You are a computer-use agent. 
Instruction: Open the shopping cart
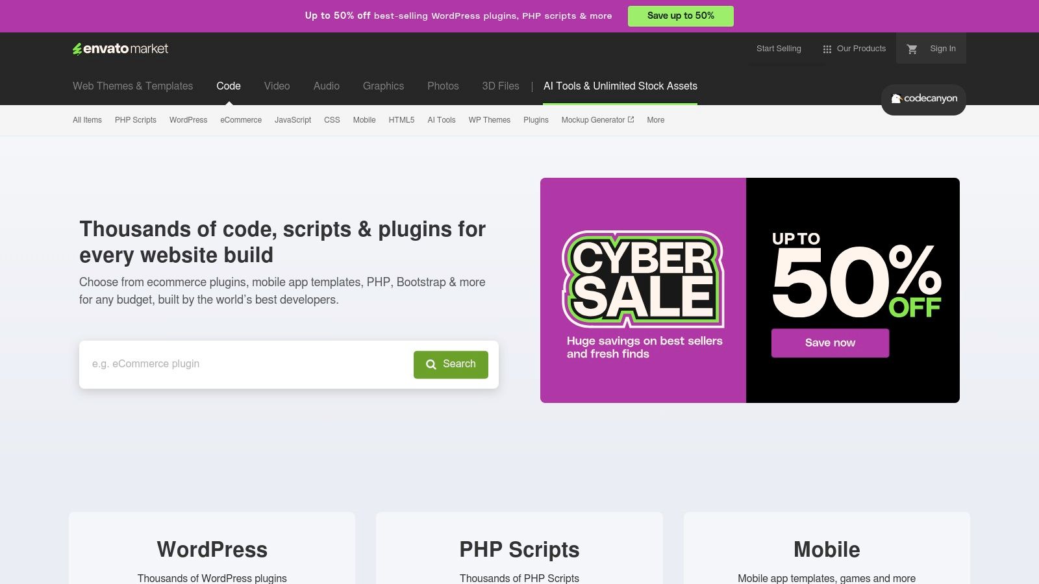point(912,48)
